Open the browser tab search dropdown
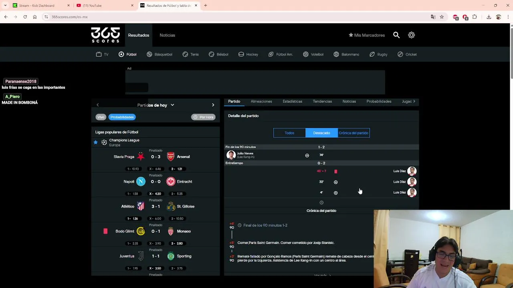 pos(5,6)
